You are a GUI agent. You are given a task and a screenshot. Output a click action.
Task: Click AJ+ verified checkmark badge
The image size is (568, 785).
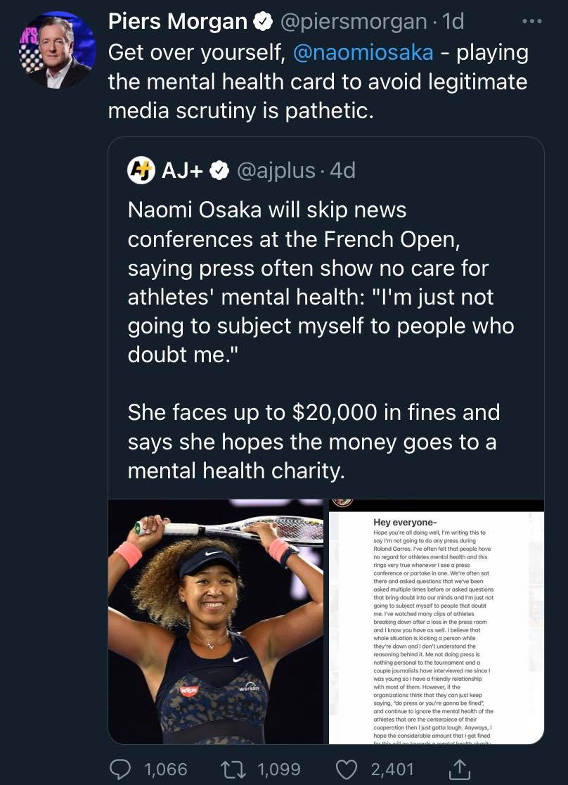[x=219, y=171]
